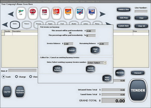Open the Customer menu

pos(55,1)
